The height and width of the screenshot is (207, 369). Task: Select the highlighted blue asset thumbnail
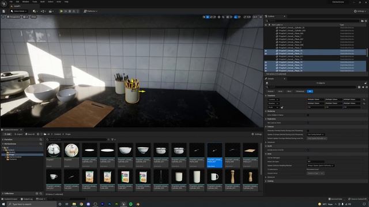pos(214,155)
